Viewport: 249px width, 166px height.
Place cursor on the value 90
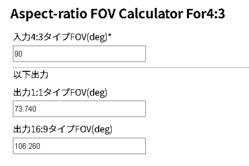(x=18, y=54)
